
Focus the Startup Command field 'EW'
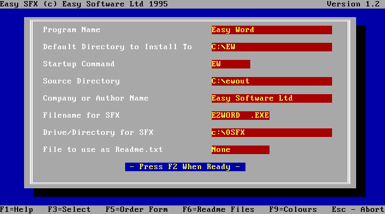(231, 64)
